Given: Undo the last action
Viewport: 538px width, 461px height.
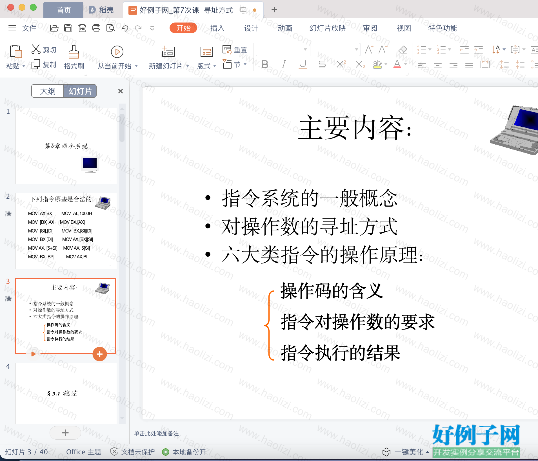Looking at the screenshot, I should (x=125, y=28).
